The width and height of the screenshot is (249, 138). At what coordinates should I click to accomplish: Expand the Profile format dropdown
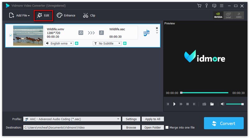click(118, 119)
